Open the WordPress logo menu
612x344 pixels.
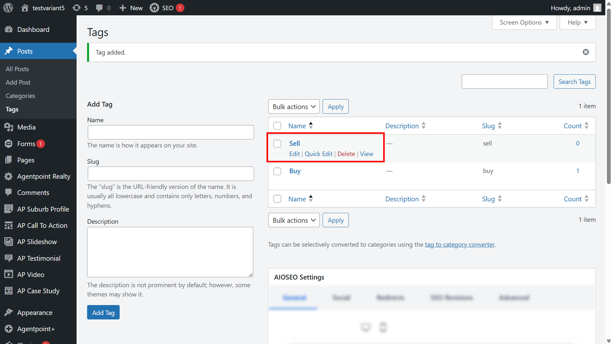(8, 8)
